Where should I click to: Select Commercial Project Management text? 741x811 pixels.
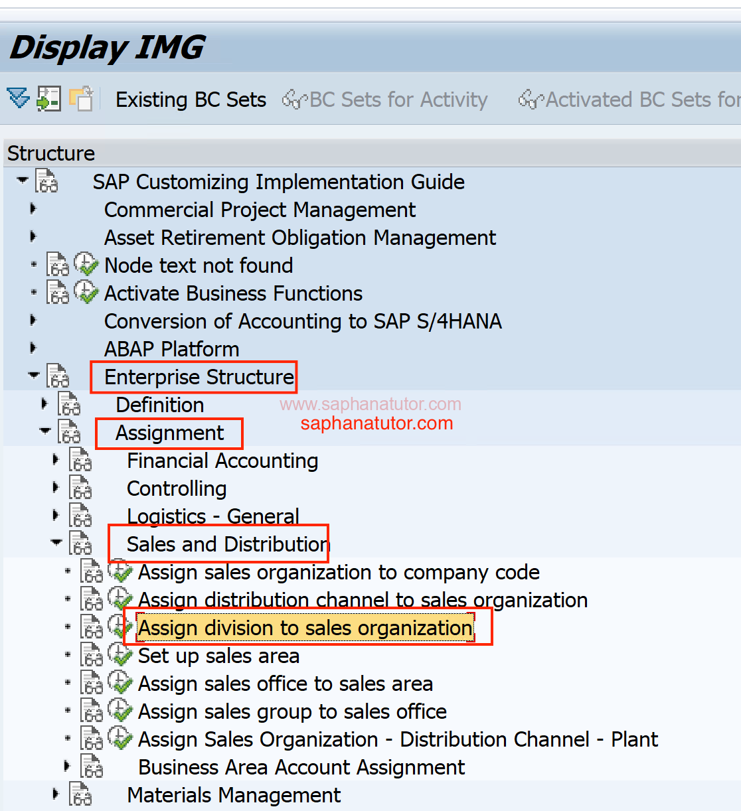tap(260, 210)
